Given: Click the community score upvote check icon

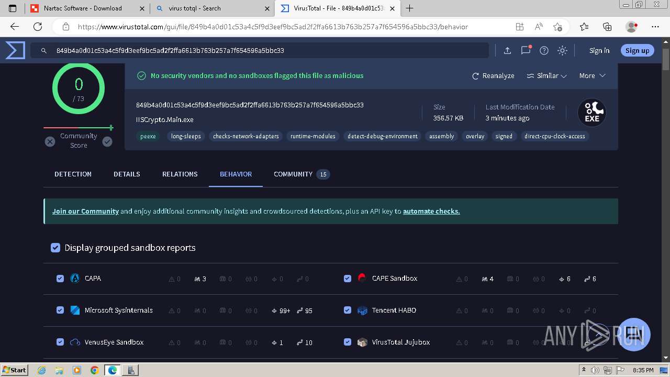Looking at the screenshot, I should pyautogui.click(x=107, y=141).
